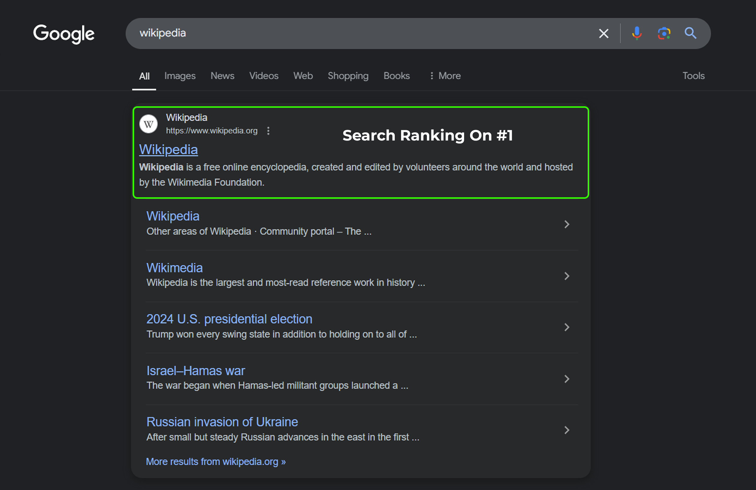Screen dimensions: 756x490
Task: Open Google Lens image search
Action: (x=664, y=33)
